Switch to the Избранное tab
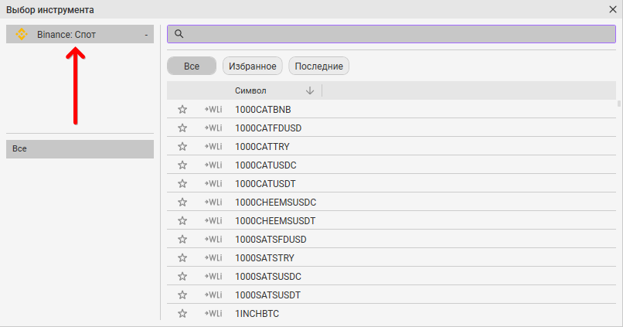The image size is (623, 327). click(253, 66)
